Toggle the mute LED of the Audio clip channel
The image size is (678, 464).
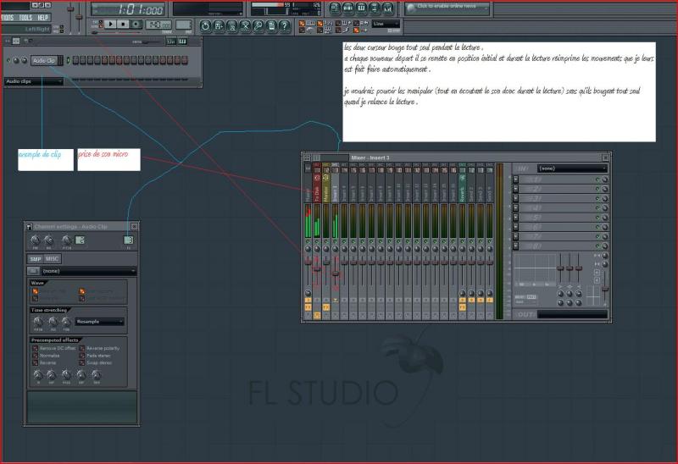(x=8, y=60)
